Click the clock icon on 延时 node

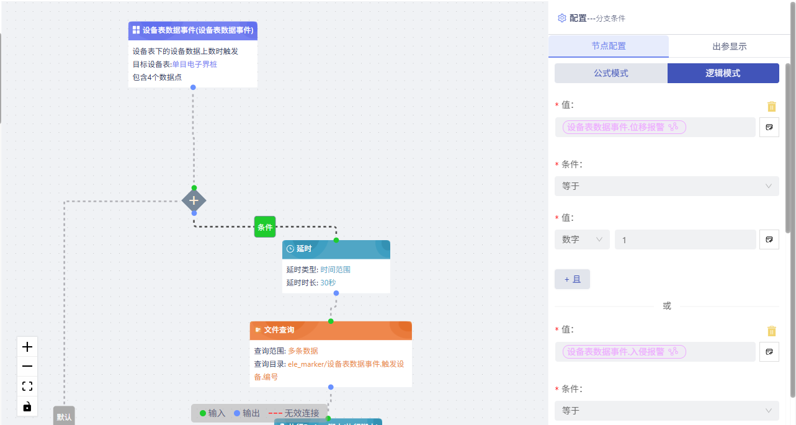click(290, 249)
